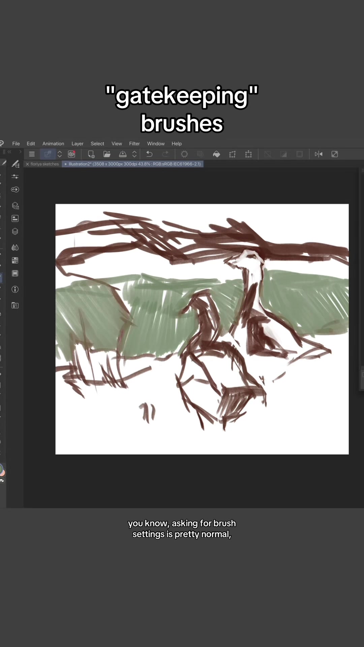Open the Animation menu
This screenshot has width=364, height=647.
[x=53, y=144]
